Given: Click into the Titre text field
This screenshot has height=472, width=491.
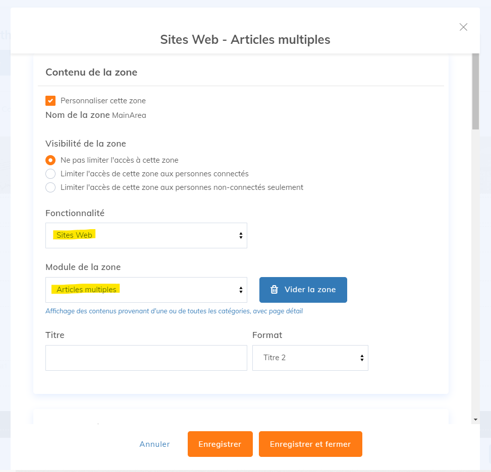Looking at the screenshot, I should 146,358.
